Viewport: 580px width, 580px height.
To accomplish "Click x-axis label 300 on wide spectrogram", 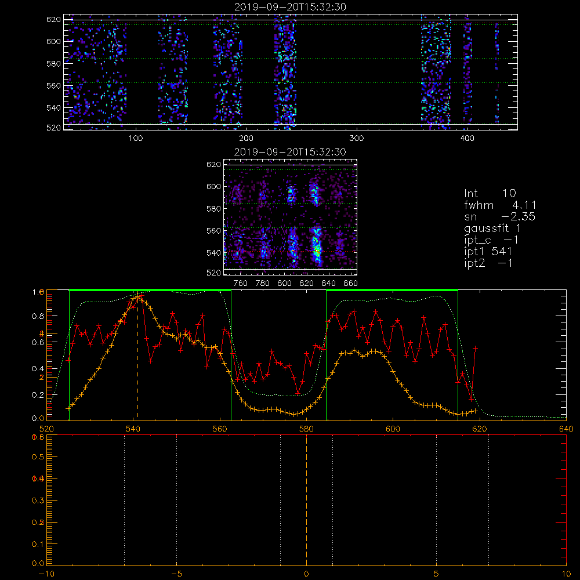I will [x=357, y=139].
